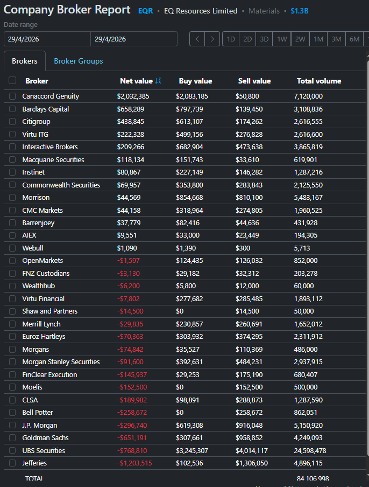Select the Morrison row checkbox

[12, 198]
